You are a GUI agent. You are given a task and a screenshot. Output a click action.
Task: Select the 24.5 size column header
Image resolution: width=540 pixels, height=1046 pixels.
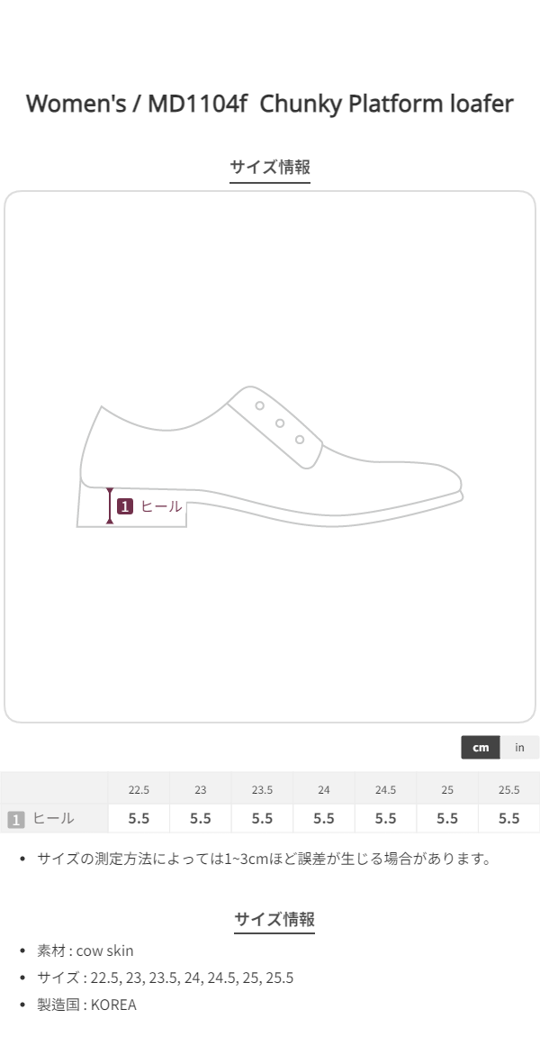(x=385, y=790)
